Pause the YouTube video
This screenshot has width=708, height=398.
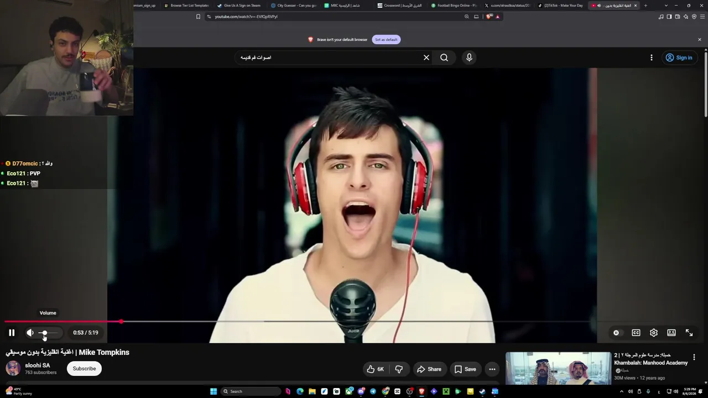12,333
